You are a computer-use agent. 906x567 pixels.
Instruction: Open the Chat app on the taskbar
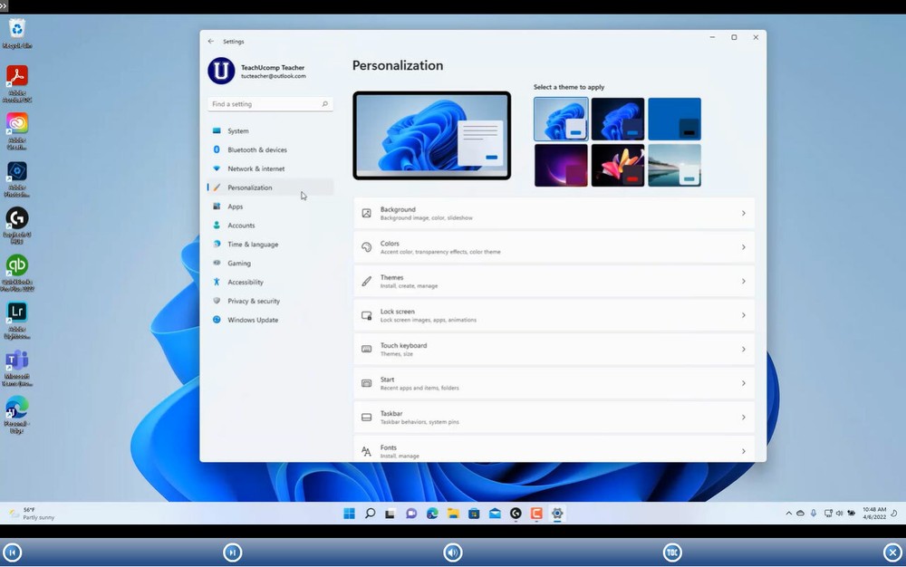tap(411, 513)
